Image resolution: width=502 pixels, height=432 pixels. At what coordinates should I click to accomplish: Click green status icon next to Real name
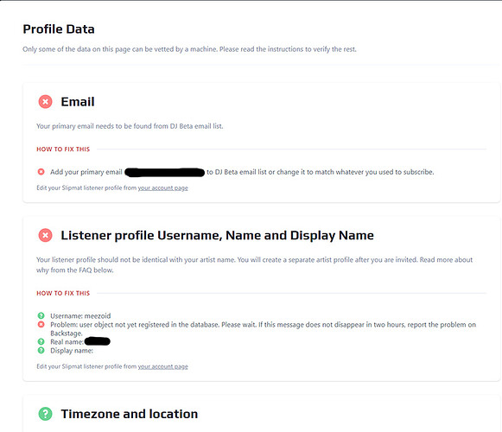[x=41, y=341]
